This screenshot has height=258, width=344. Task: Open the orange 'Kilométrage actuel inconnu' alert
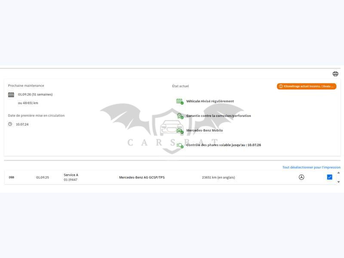click(306, 86)
